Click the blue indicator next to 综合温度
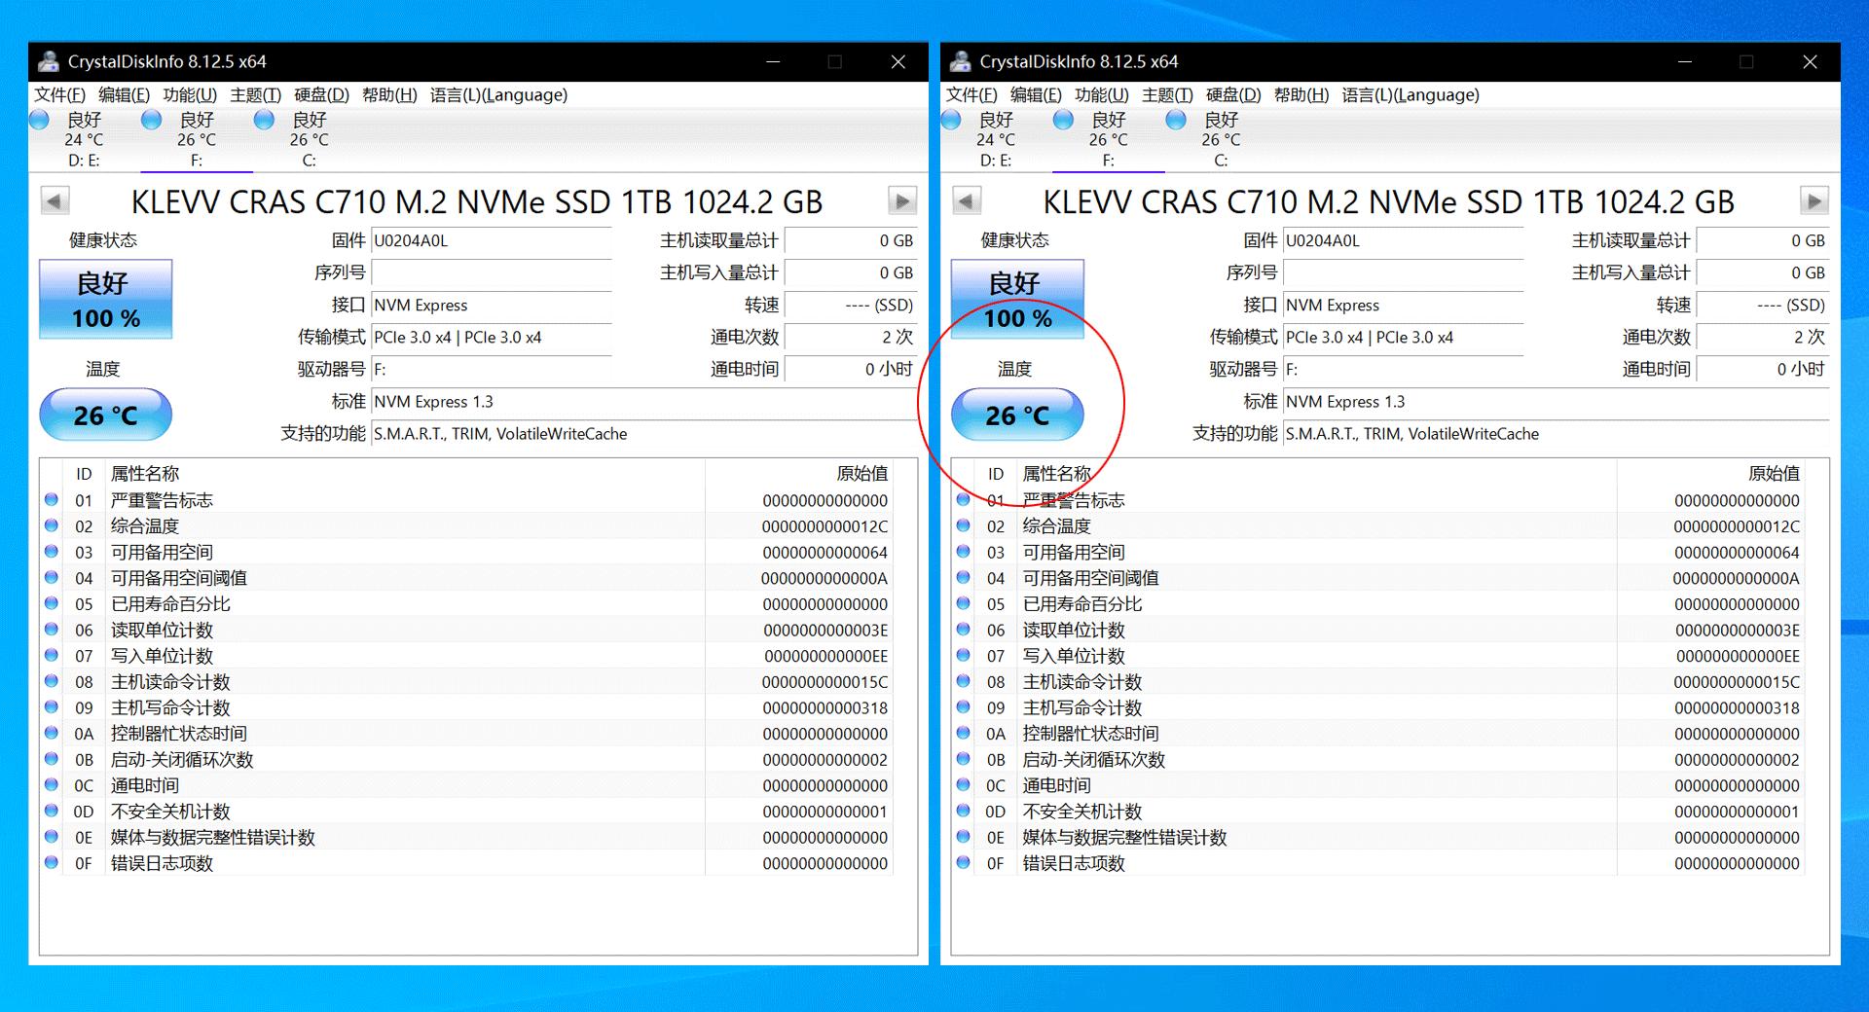This screenshot has width=1869, height=1012. (53, 525)
